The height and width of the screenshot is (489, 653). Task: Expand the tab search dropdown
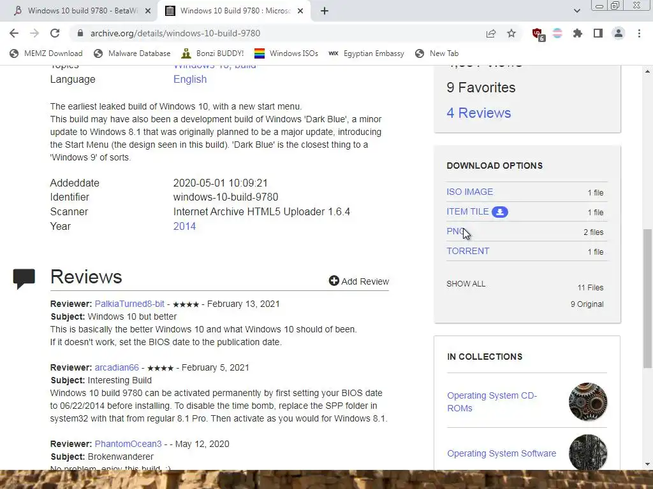click(x=576, y=11)
